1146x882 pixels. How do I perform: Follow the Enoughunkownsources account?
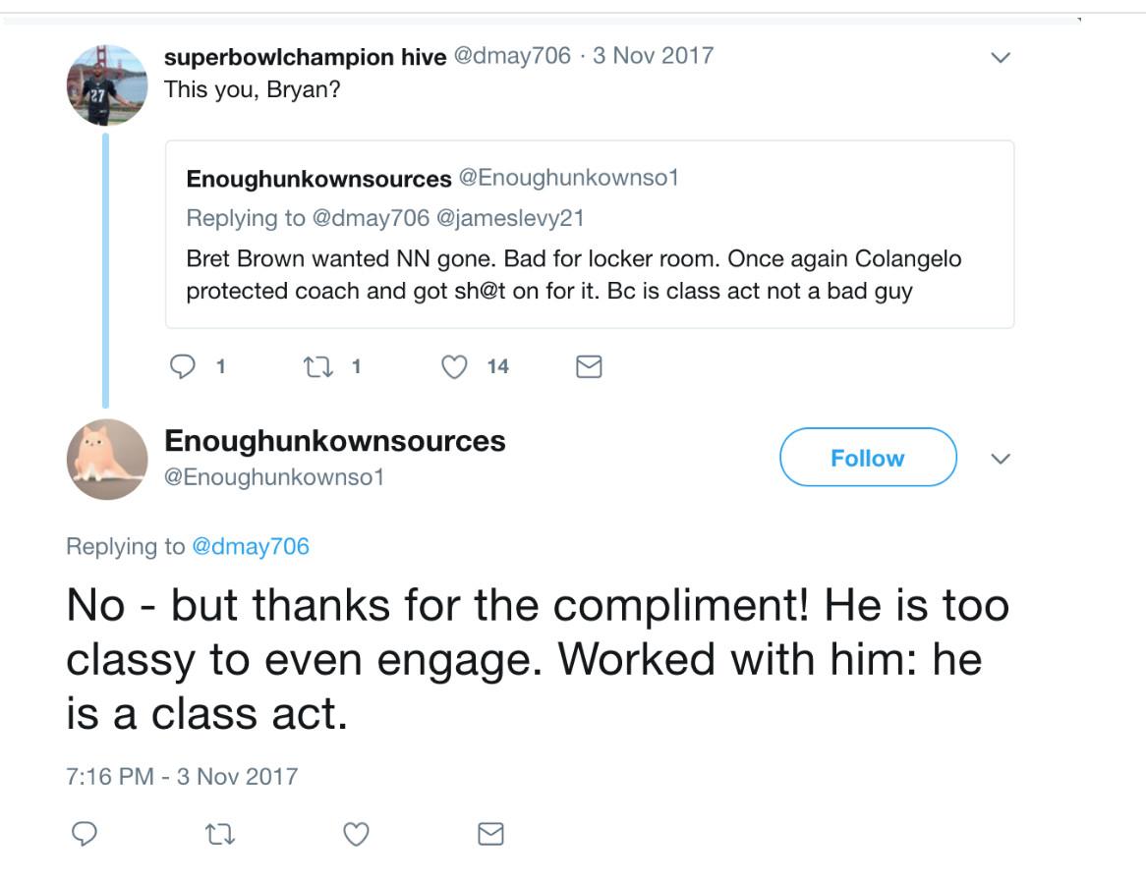867,458
